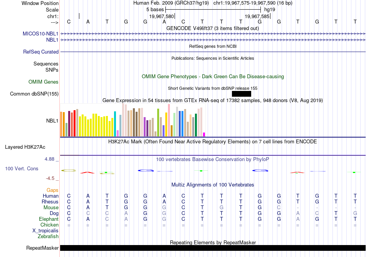Click Multiz Alignments of 100 Vertebrates title
The image size is (366, 257).
[212, 185]
